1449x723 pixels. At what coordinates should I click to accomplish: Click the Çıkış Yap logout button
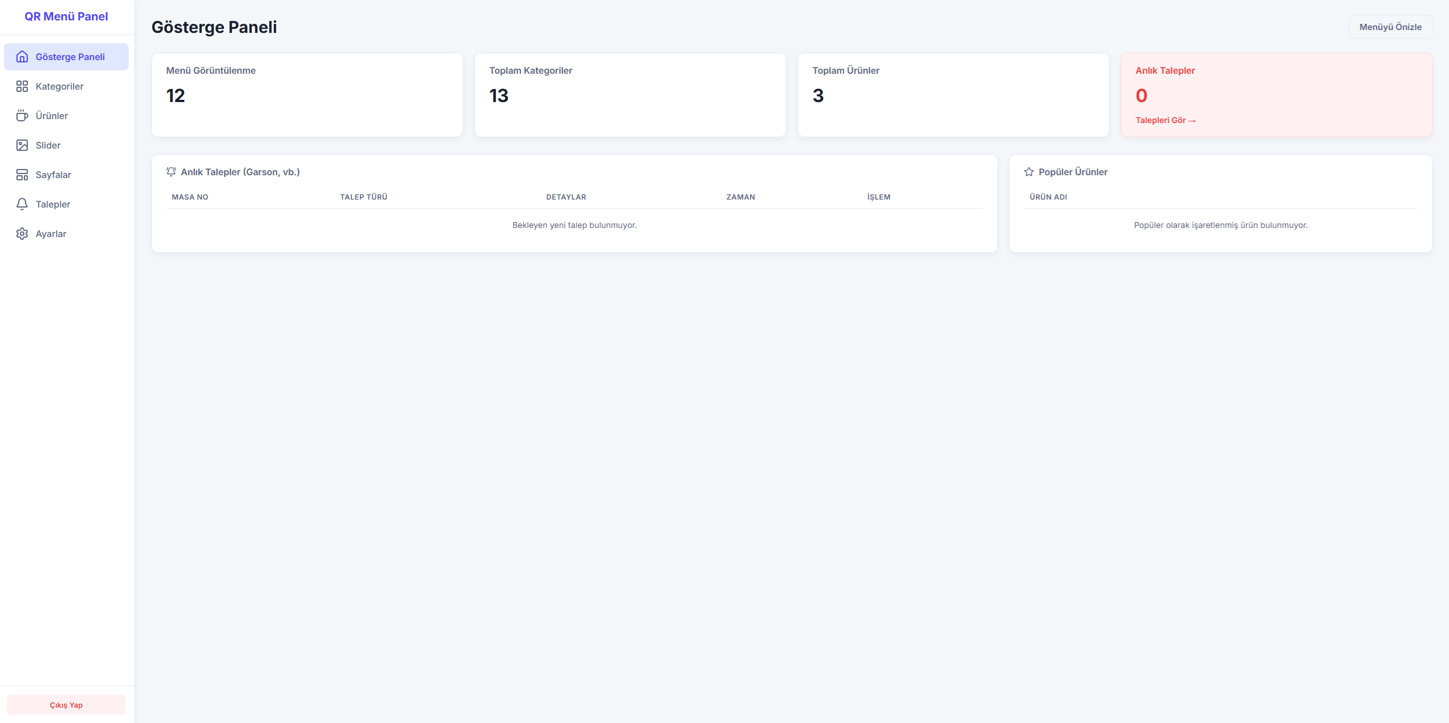click(66, 705)
